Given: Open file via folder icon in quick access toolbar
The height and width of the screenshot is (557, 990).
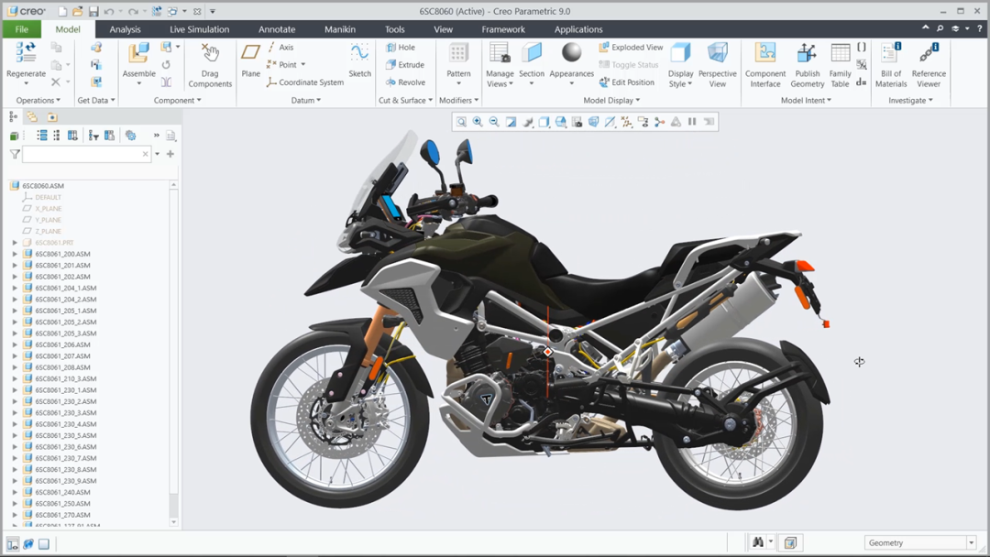Looking at the screenshot, I should click(77, 11).
